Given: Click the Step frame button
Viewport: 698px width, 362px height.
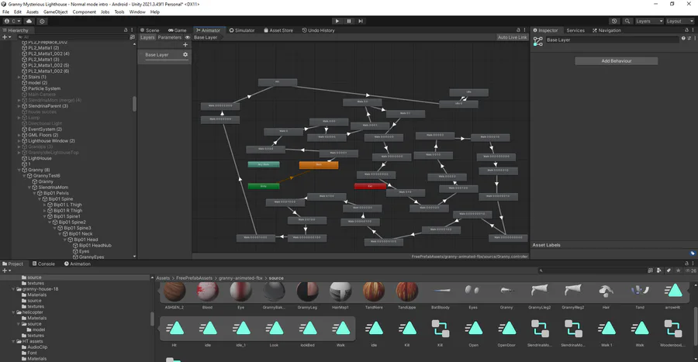Looking at the screenshot, I should coord(361,21).
